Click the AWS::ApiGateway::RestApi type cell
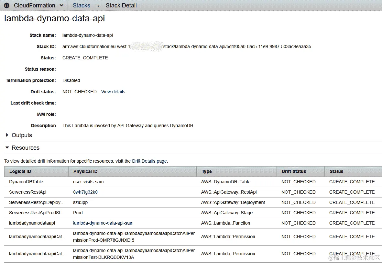The height and width of the screenshot is (263, 382). point(229,192)
